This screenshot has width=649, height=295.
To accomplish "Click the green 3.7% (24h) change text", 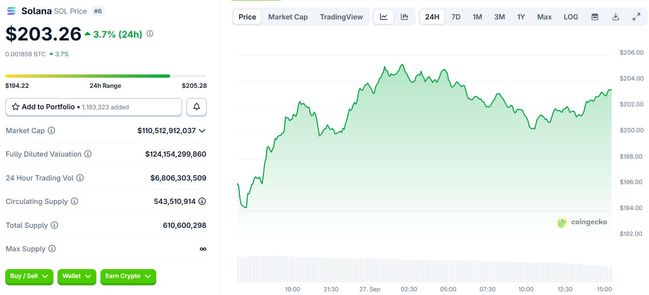I will click(118, 34).
